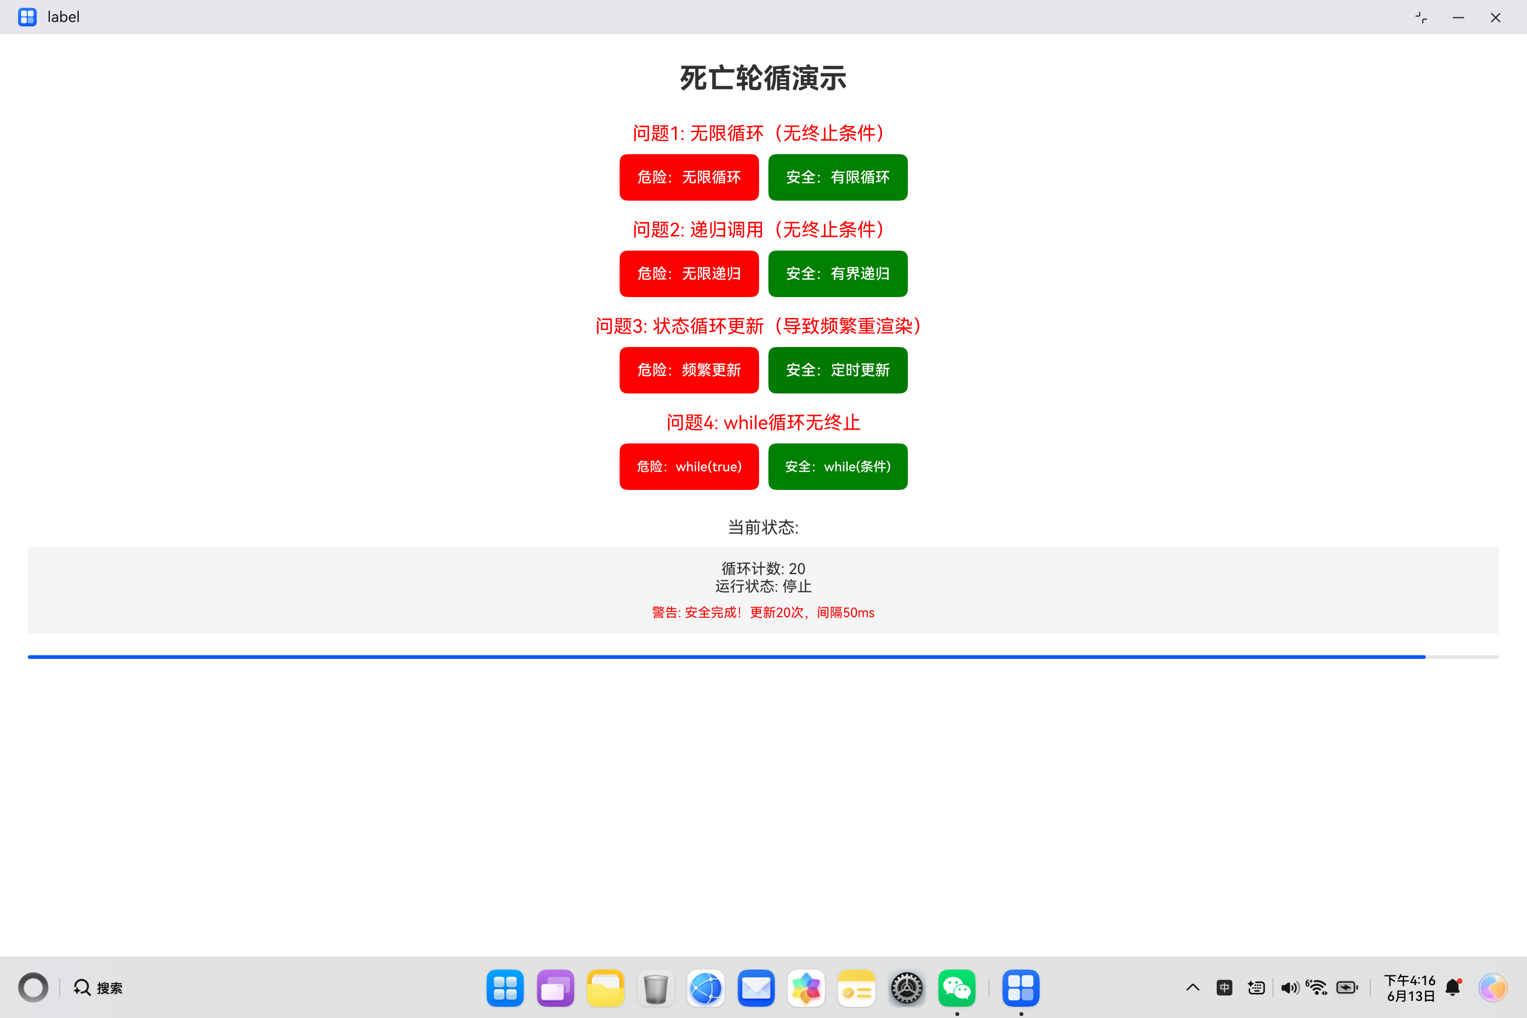Click the 安全：定时更新 button
The image size is (1527, 1018).
click(x=837, y=370)
